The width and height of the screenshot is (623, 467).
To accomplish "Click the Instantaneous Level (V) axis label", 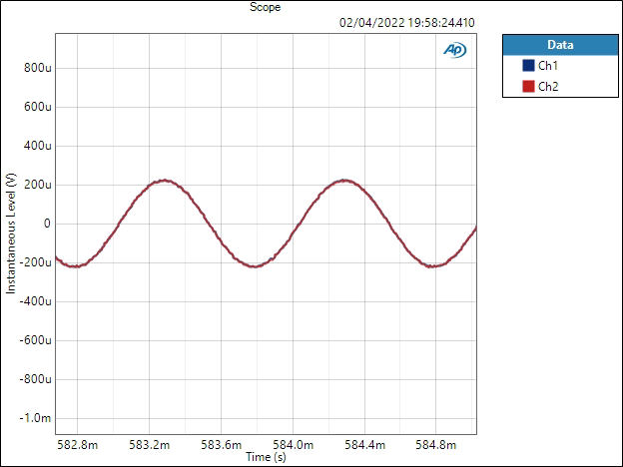I will tap(11, 233).
